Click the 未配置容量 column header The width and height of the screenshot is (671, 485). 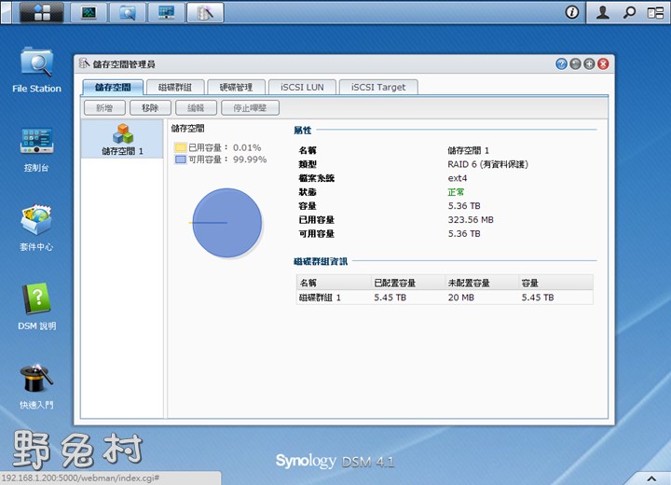482,283
